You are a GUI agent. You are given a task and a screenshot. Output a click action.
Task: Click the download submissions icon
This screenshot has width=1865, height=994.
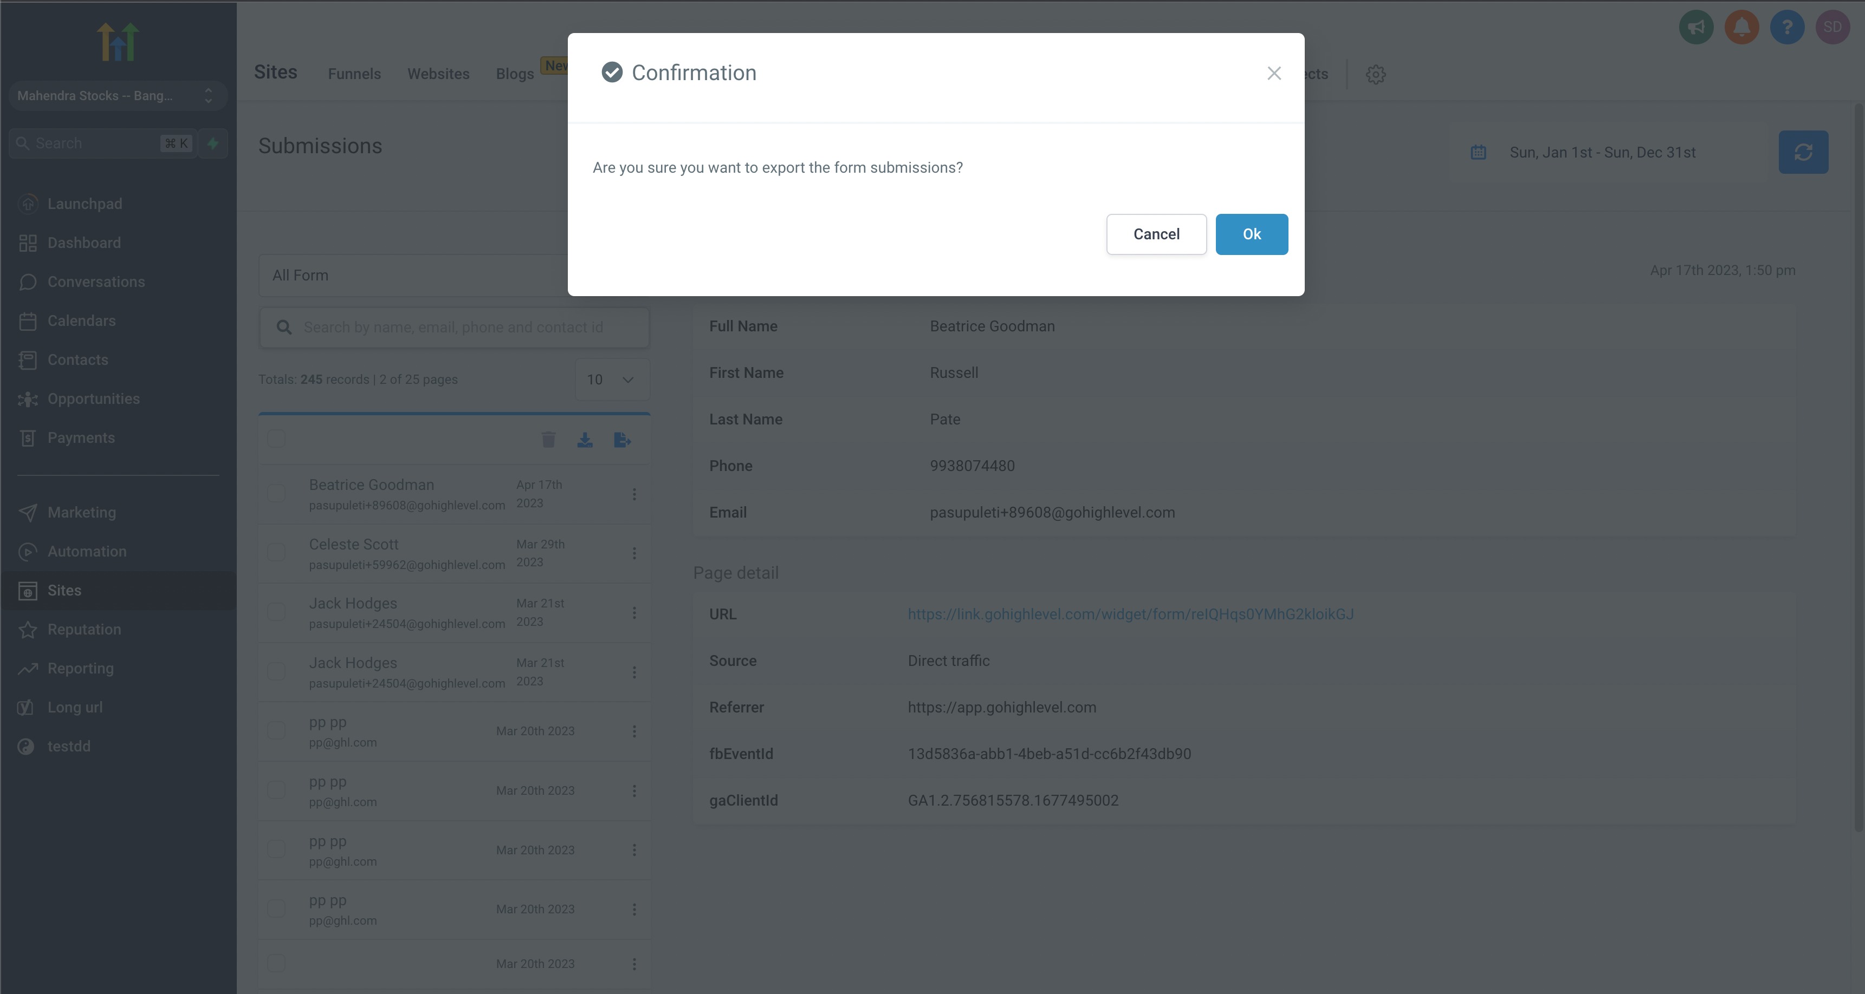pyautogui.click(x=585, y=440)
